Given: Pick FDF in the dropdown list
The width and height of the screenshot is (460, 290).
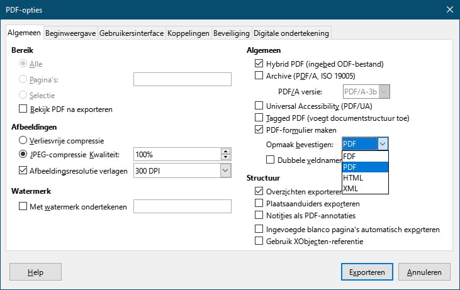Looking at the screenshot, I should coord(350,156).
